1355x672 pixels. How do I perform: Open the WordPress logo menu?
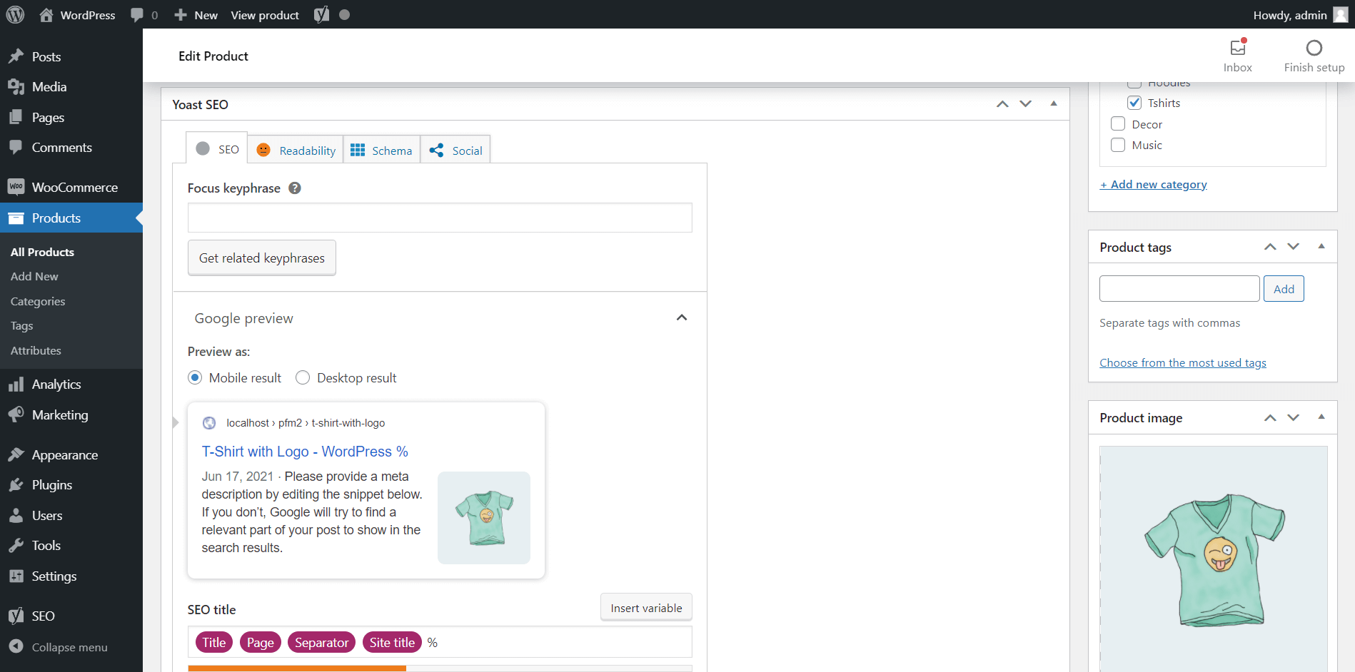pyautogui.click(x=15, y=14)
